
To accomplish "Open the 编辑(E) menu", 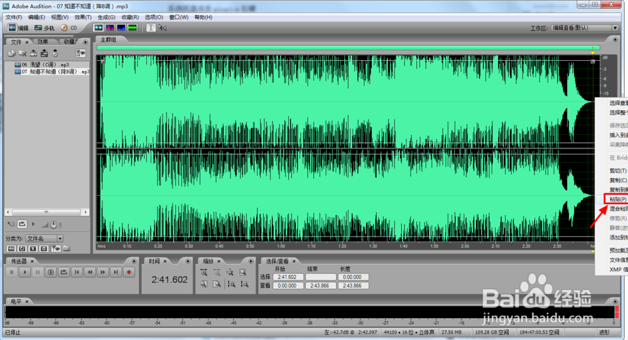I will point(36,17).
